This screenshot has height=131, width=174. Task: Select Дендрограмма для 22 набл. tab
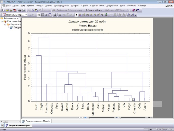tap(36, 121)
